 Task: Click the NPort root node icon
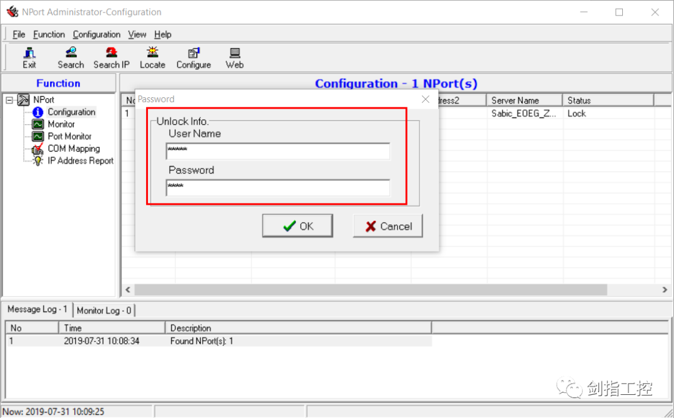(x=23, y=100)
